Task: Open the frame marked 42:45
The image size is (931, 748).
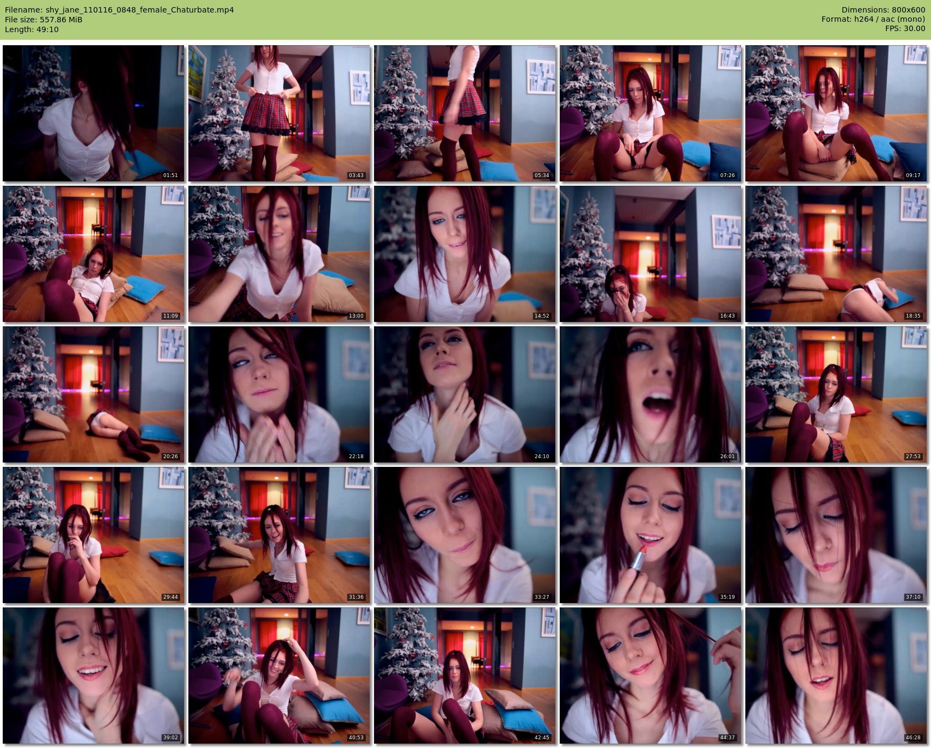Action: point(465,676)
